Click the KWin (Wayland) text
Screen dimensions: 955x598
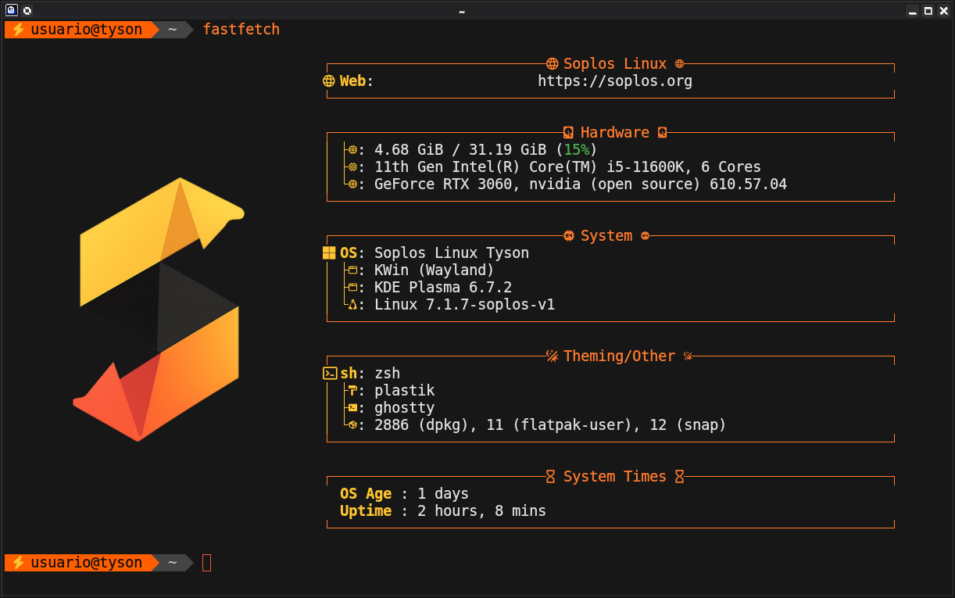[435, 270]
